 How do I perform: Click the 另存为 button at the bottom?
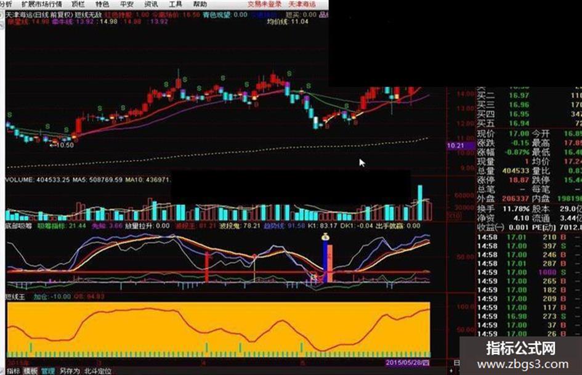click(x=70, y=371)
